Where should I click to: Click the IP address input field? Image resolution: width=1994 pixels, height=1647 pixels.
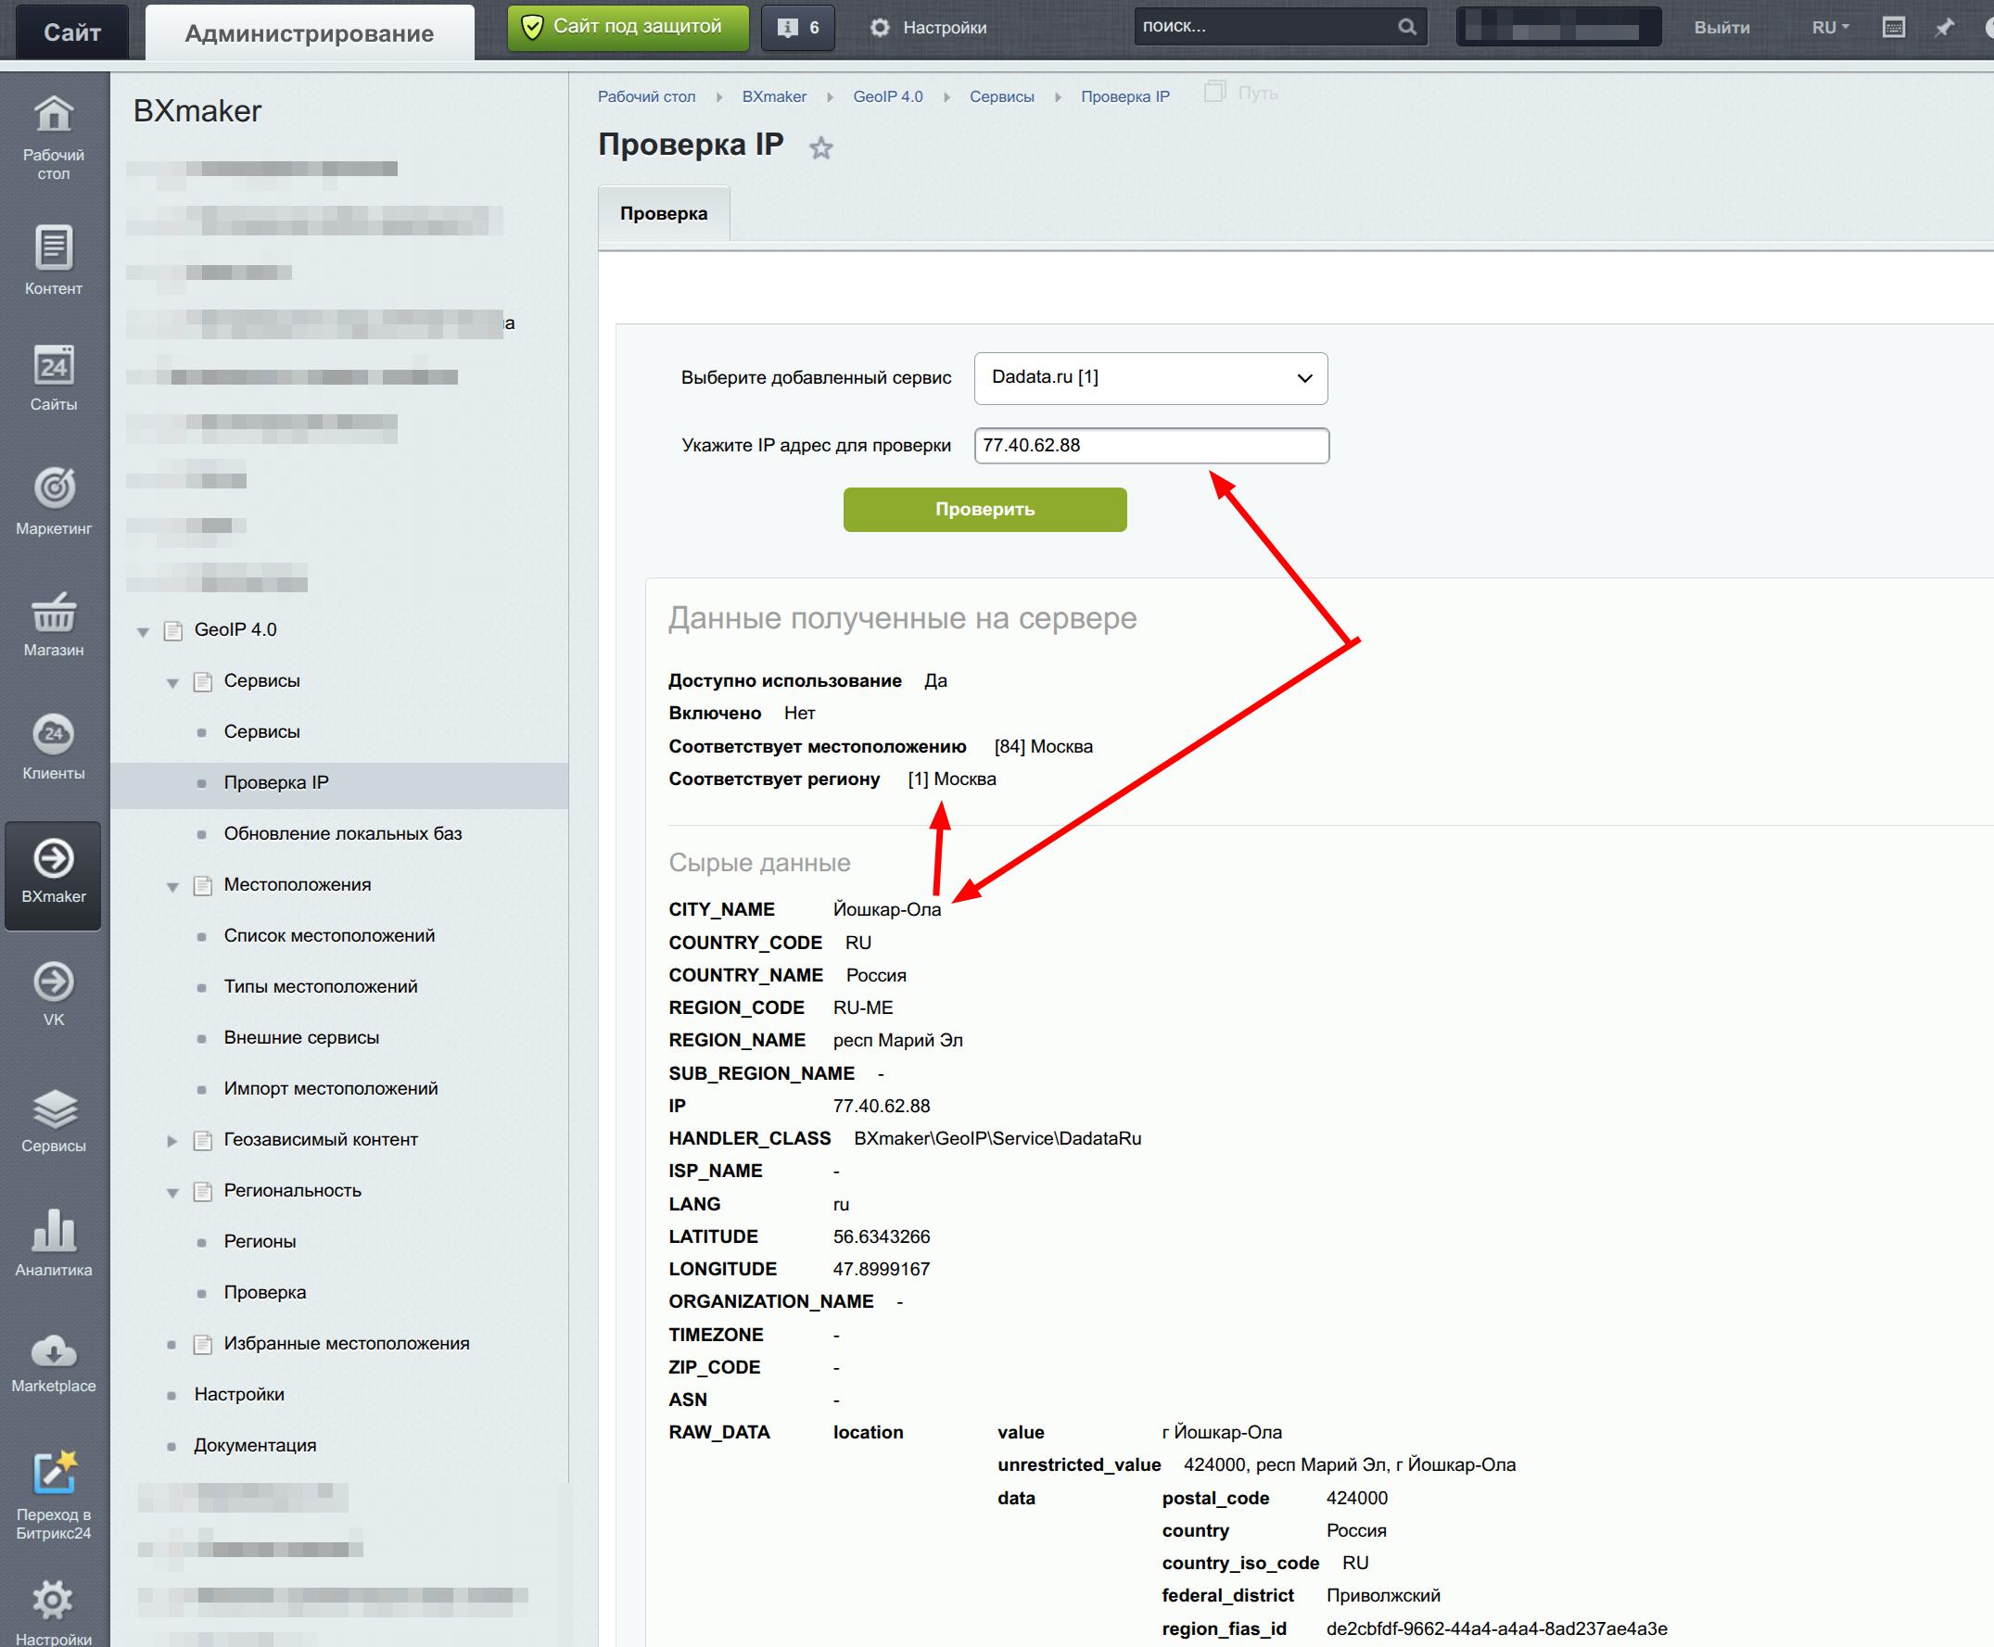[x=1151, y=446]
